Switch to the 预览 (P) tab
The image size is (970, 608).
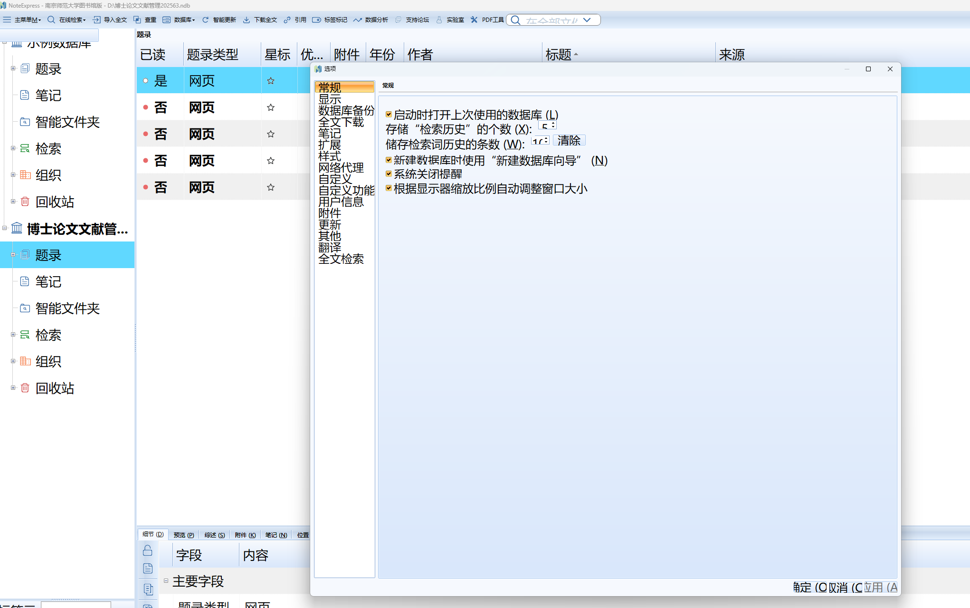(x=184, y=535)
